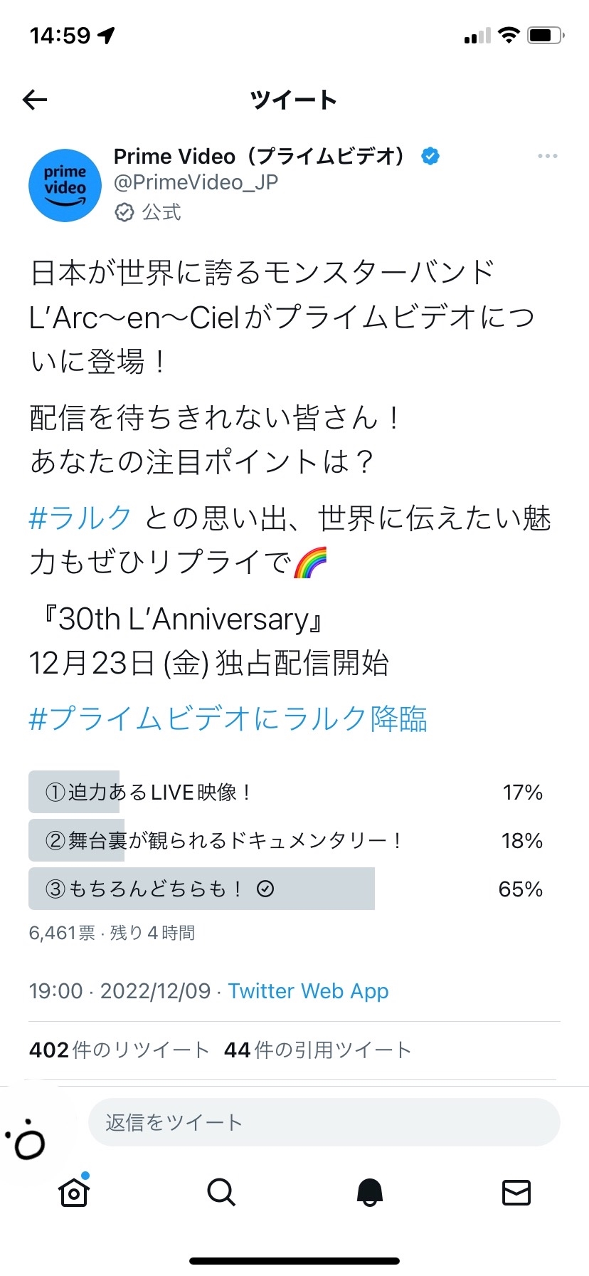This screenshot has height=1276, width=589.
Task: Tap the @PrimeVideo_JP handle
Action: 196,183
